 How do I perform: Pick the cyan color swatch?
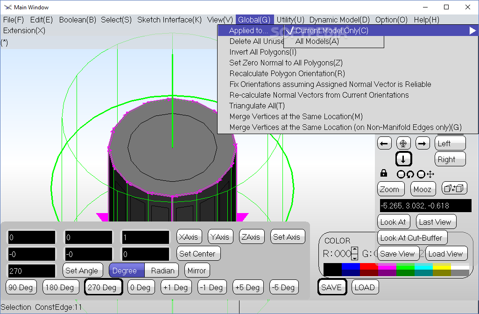point(423,266)
